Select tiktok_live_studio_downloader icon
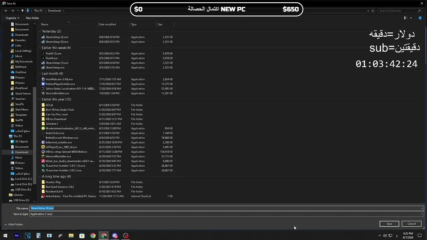Image resolution: width=427 pixels, height=240 pixels. coord(43,161)
